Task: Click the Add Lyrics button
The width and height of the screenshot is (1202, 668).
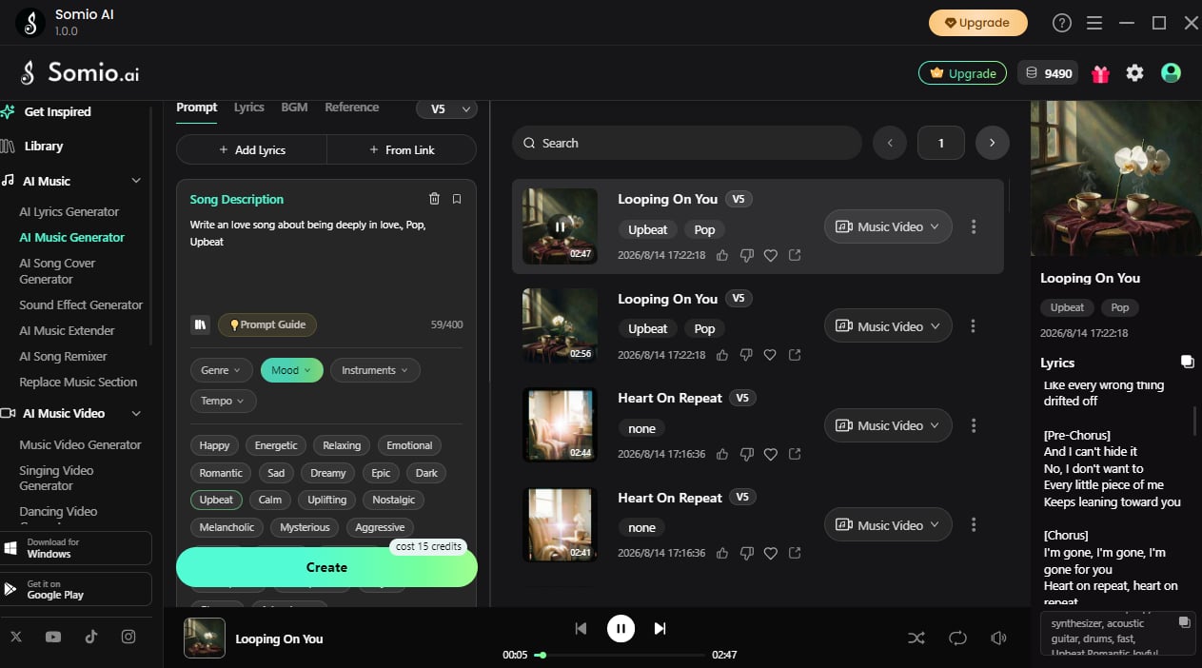Action: (x=252, y=149)
